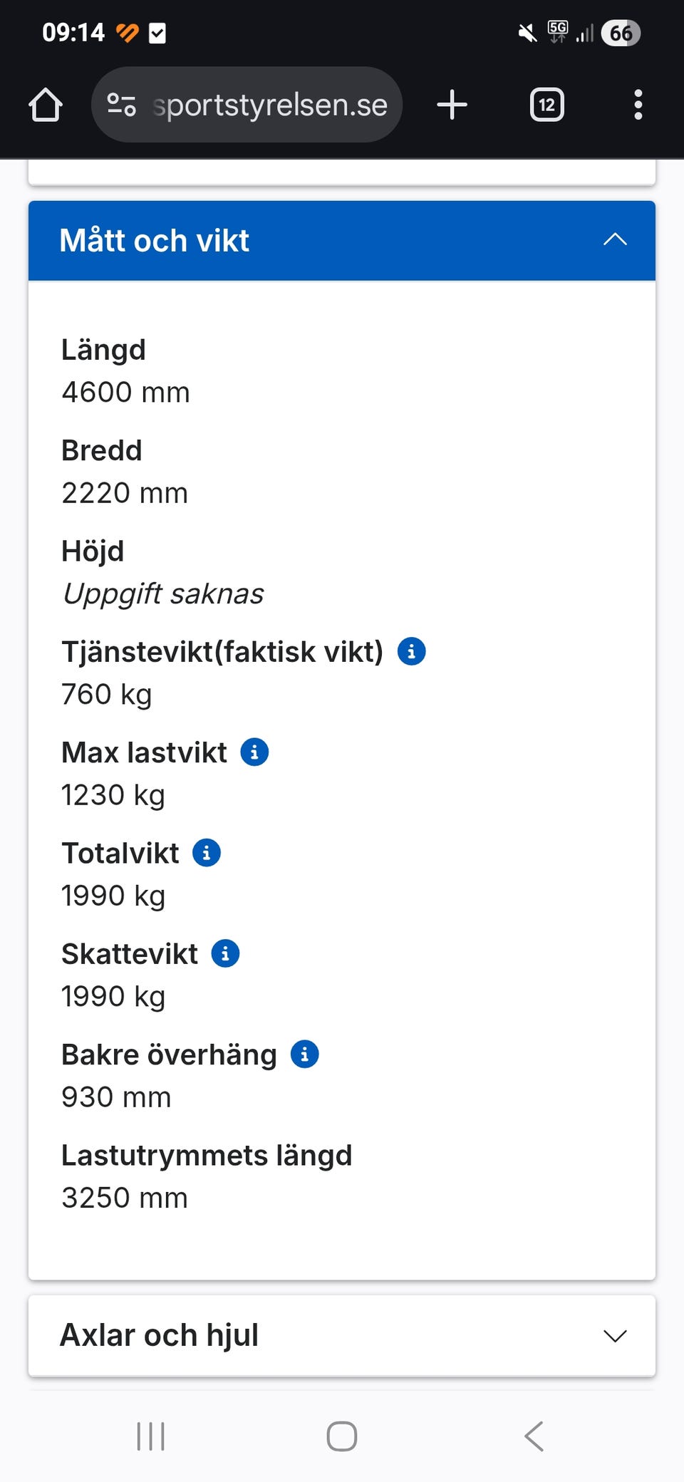Tap the battery indicator in status bar

[621, 33]
